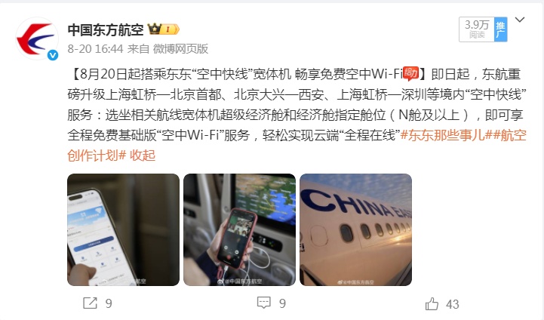Click the like count number 43

point(453,304)
